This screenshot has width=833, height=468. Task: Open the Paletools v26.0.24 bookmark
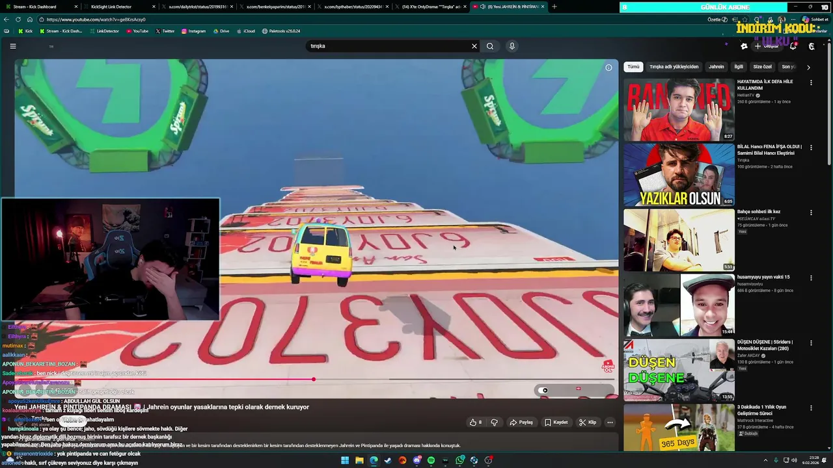pyautogui.click(x=281, y=31)
